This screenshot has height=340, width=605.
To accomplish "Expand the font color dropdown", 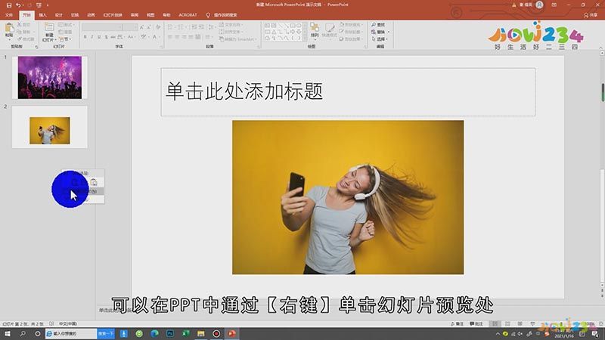I will (x=160, y=37).
